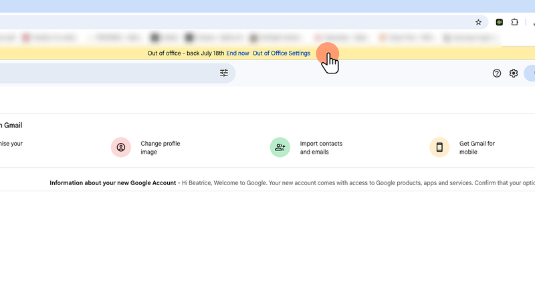Open Out of Office Settings link
Screen dimensions: 535x292
coord(281,53)
